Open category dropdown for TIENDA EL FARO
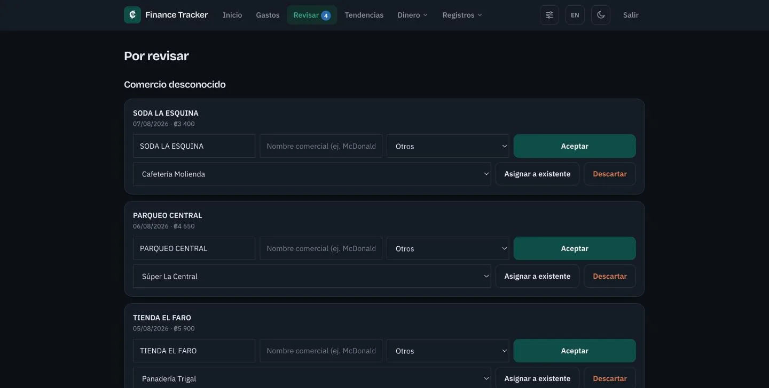The image size is (769, 388). pyautogui.click(x=448, y=351)
